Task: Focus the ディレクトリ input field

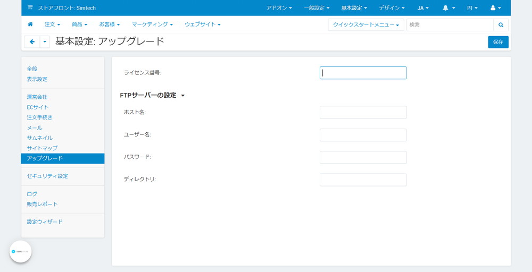Action: [x=363, y=180]
